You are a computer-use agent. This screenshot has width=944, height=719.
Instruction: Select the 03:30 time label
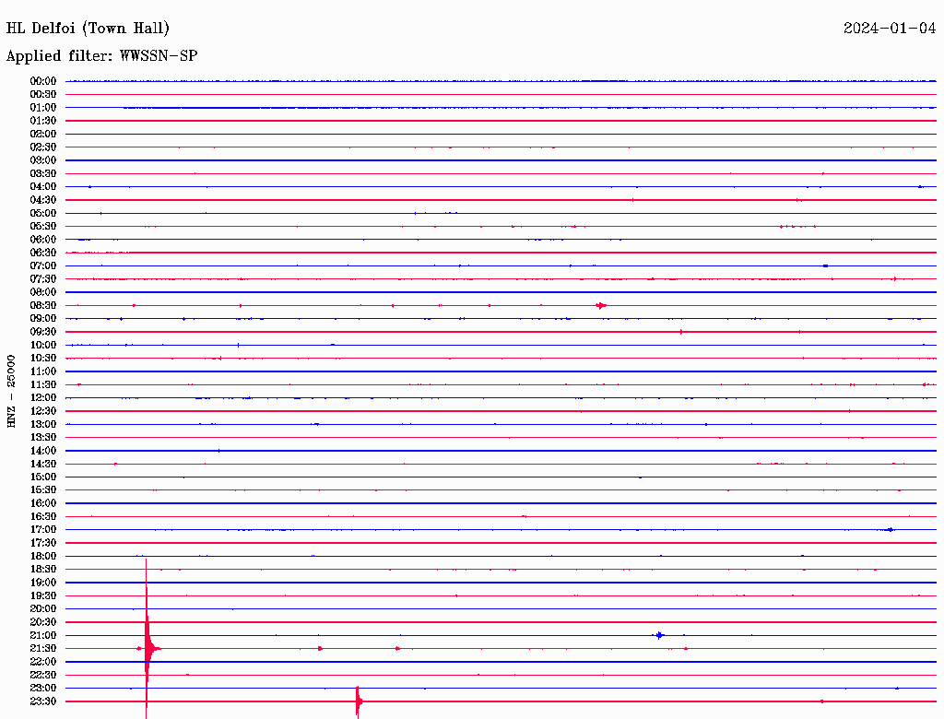[43, 173]
